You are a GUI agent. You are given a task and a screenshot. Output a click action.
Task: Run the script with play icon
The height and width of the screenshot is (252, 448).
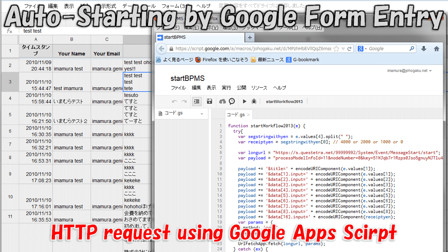click(245, 101)
